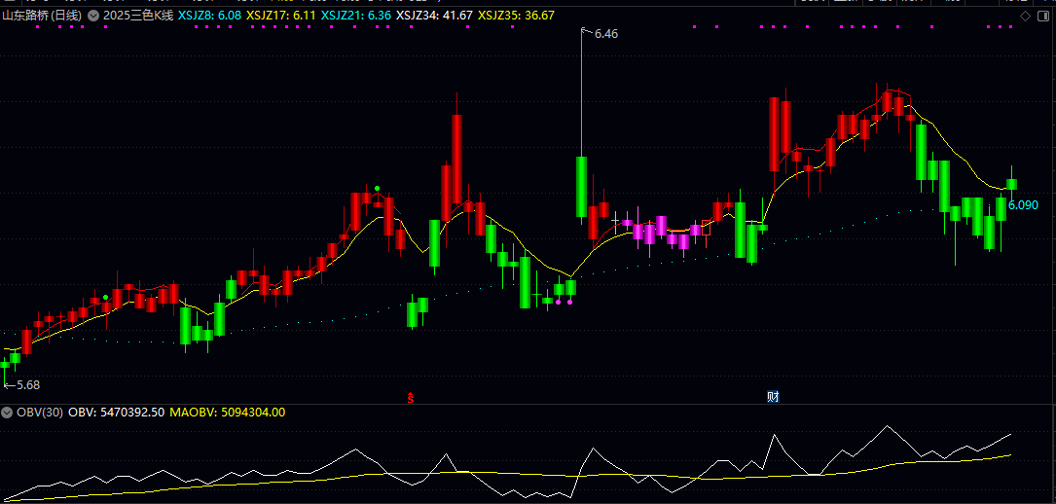Click the XSJZ35: 36.67 value
1056x504 pixels.
(517, 15)
